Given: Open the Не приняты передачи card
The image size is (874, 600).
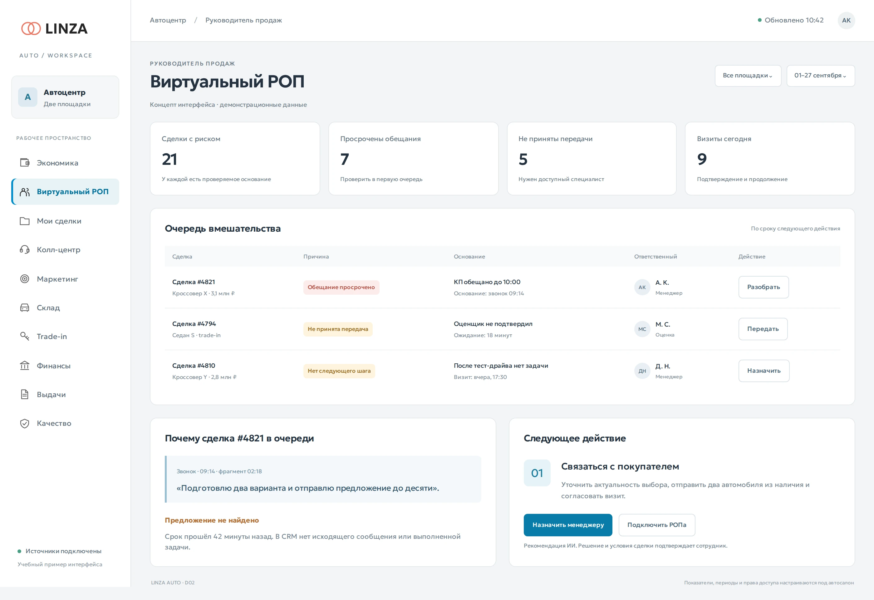Looking at the screenshot, I should (592, 158).
